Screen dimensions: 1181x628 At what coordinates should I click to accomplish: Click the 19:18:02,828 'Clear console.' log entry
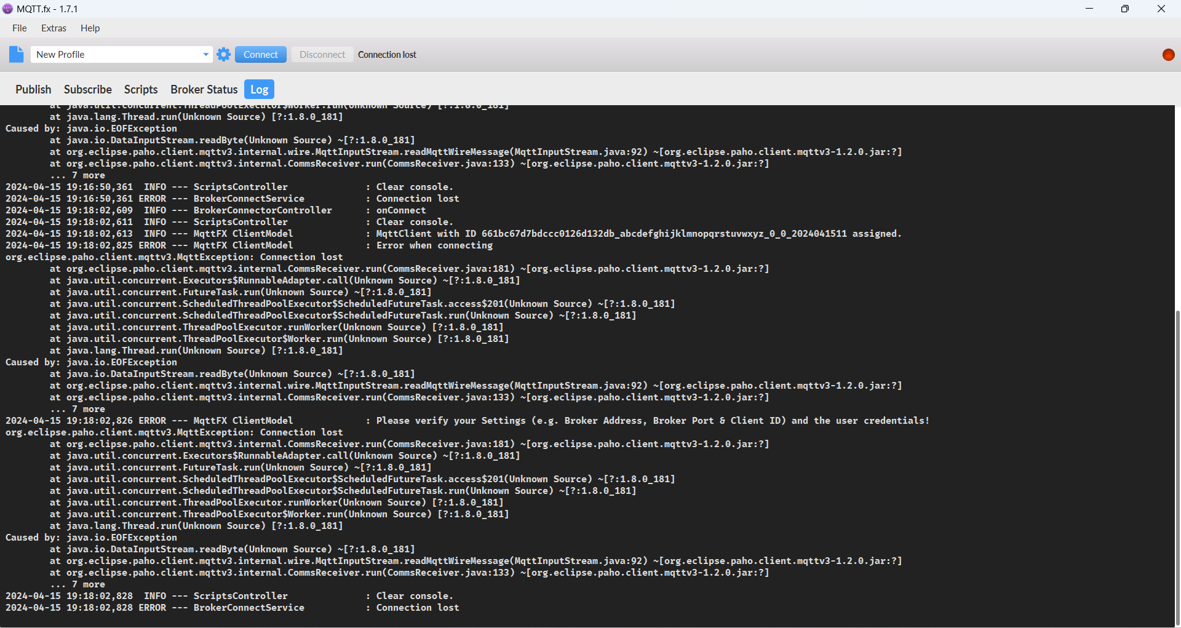(229, 596)
